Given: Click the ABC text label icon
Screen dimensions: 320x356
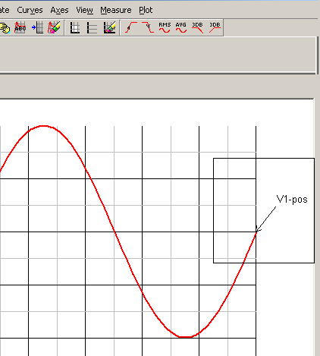Looking at the screenshot, I should point(20,27).
